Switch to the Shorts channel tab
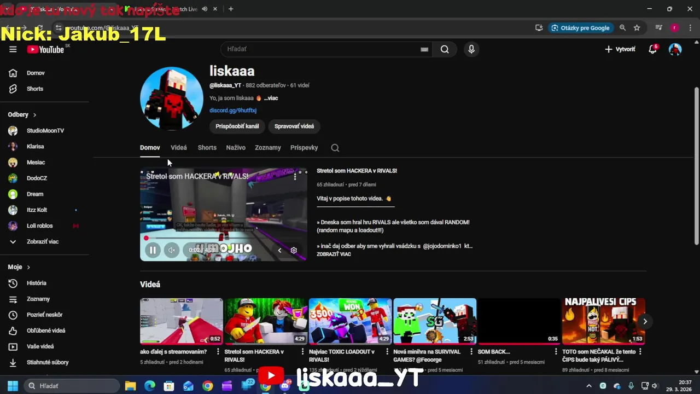 (x=207, y=148)
